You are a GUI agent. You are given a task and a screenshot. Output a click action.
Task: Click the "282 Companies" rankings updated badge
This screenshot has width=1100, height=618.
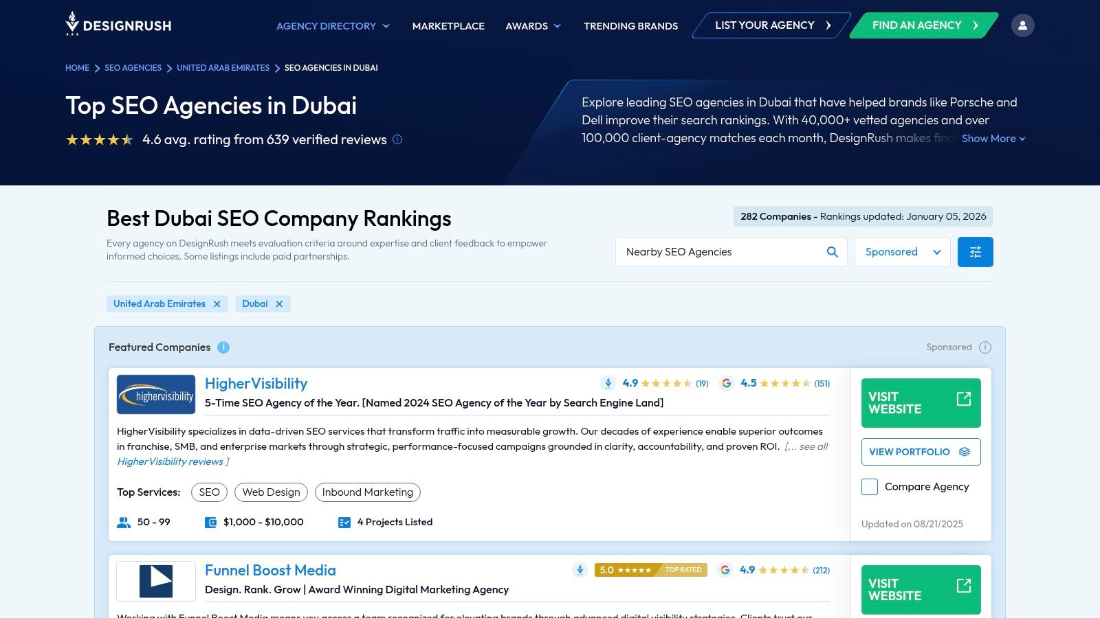[863, 216]
